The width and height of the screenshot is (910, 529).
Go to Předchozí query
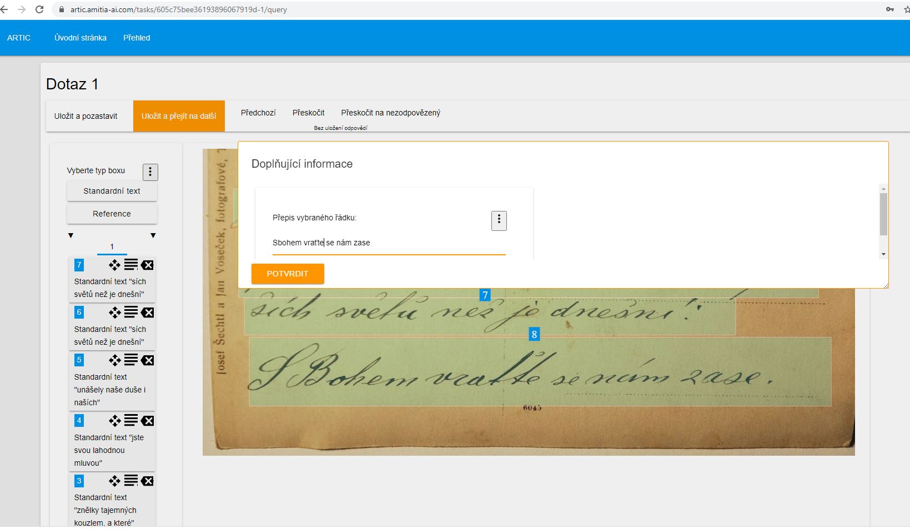[x=258, y=113]
